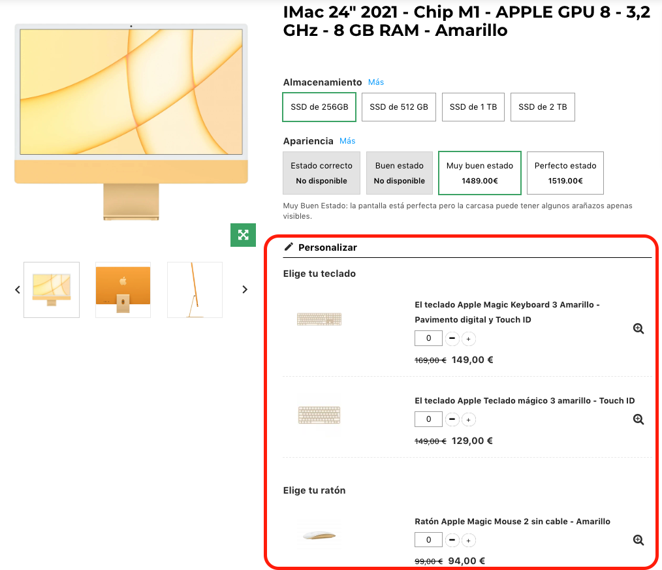Click the 94,00 € mouse price
The height and width of the screenshot is (570, 662).
point(467,561)
